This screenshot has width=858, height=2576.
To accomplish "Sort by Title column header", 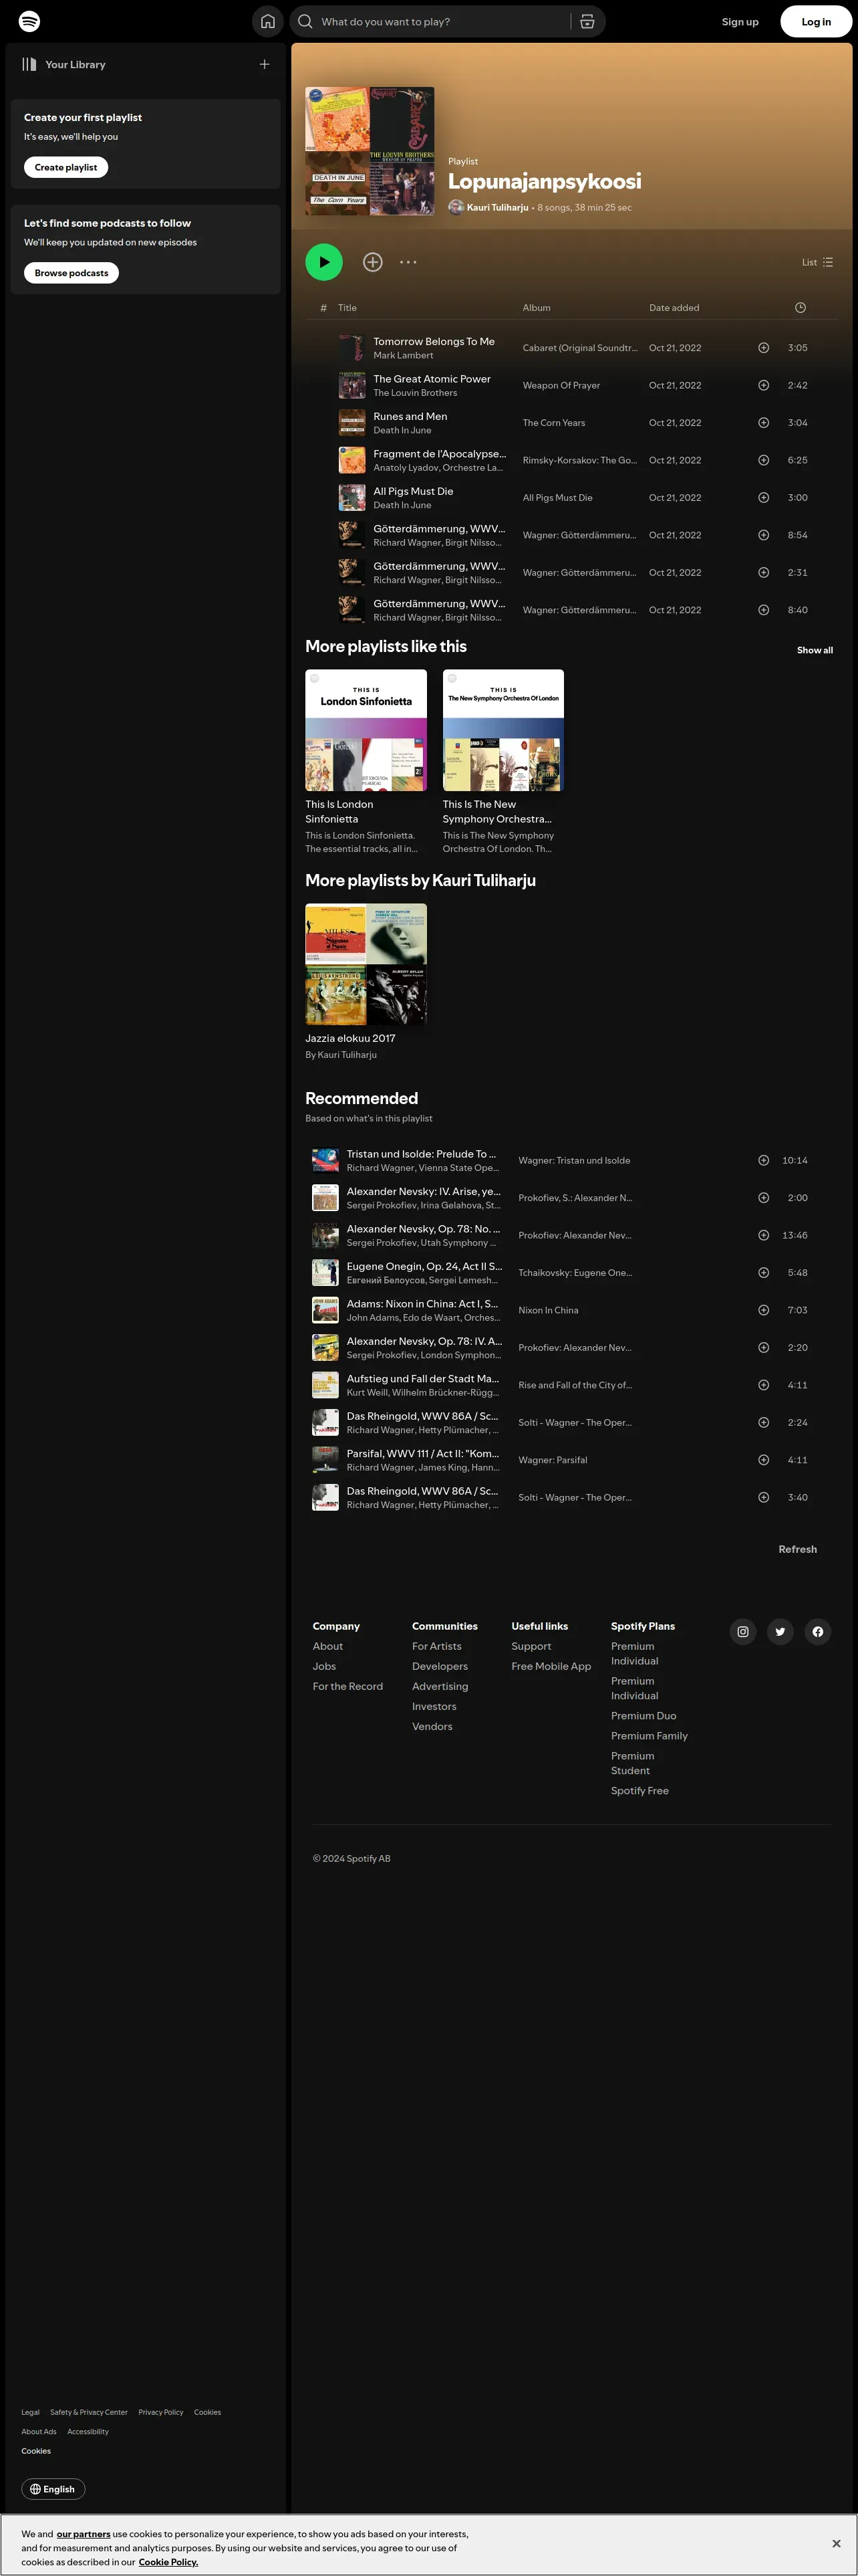I will [x=347, y=308].
